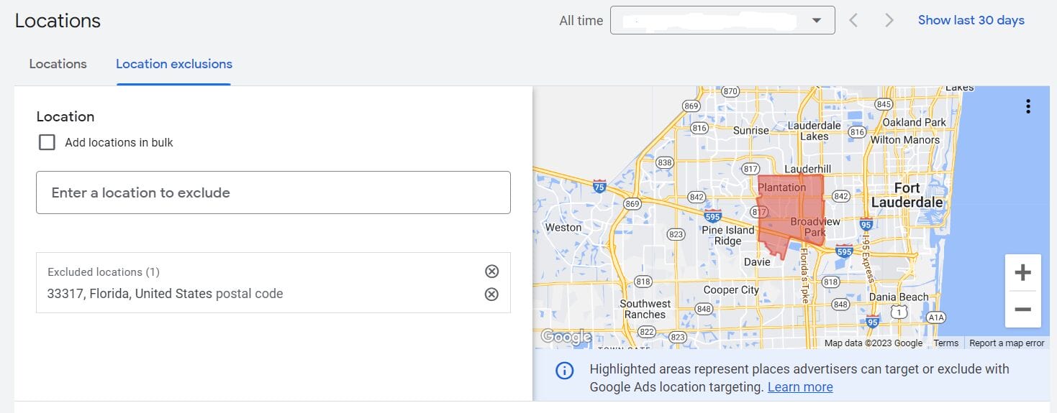Click Show last 30 days link
This screenshot has width=1057, height=413.
point(971,20)
